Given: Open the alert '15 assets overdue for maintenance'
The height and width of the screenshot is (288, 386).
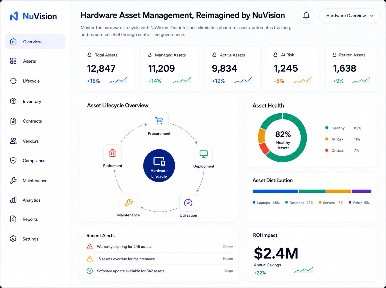Looking at the screenshot, I should 160,259.
